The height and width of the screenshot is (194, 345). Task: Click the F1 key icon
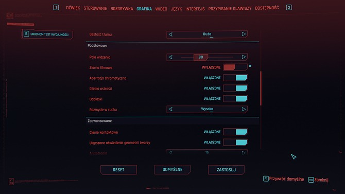[266, 179]
